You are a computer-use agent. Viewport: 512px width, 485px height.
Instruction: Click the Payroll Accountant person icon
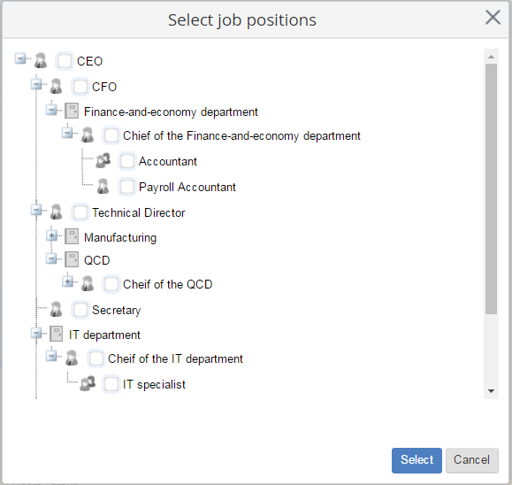(103, 186)
